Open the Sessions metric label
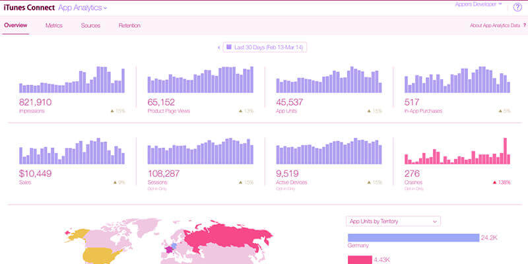This screenshot has width=528, height=264. [157, 182]
